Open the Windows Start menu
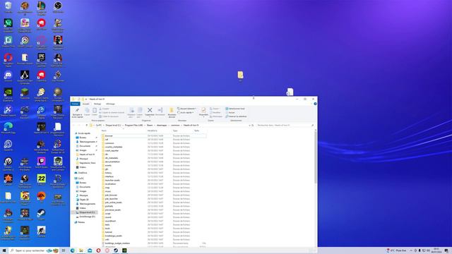The height and width of the screenshot is (254, 452). (4, 250)
